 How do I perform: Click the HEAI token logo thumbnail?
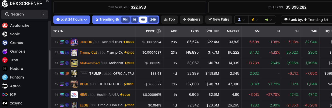(74, 95)
